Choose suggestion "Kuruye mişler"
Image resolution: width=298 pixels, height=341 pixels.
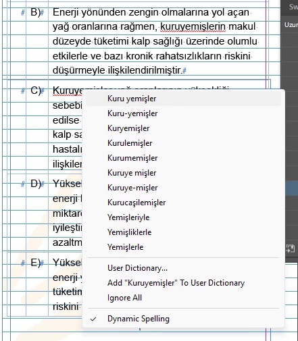coord(183,173)
